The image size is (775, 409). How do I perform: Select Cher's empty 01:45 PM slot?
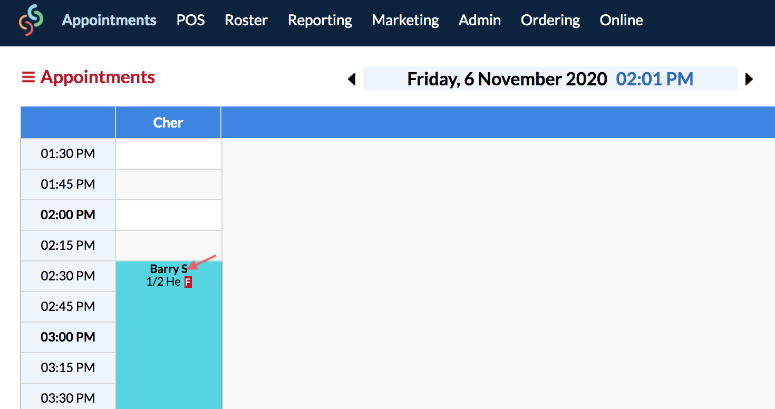(x=169, y=184)
